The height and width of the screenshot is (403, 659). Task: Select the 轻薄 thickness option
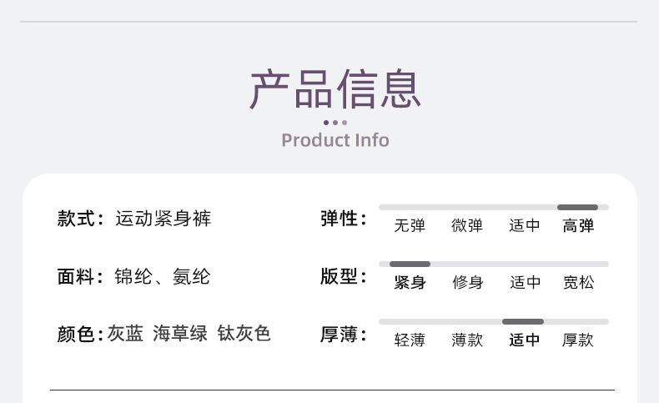pyautogui.click(x=410, y=340)
